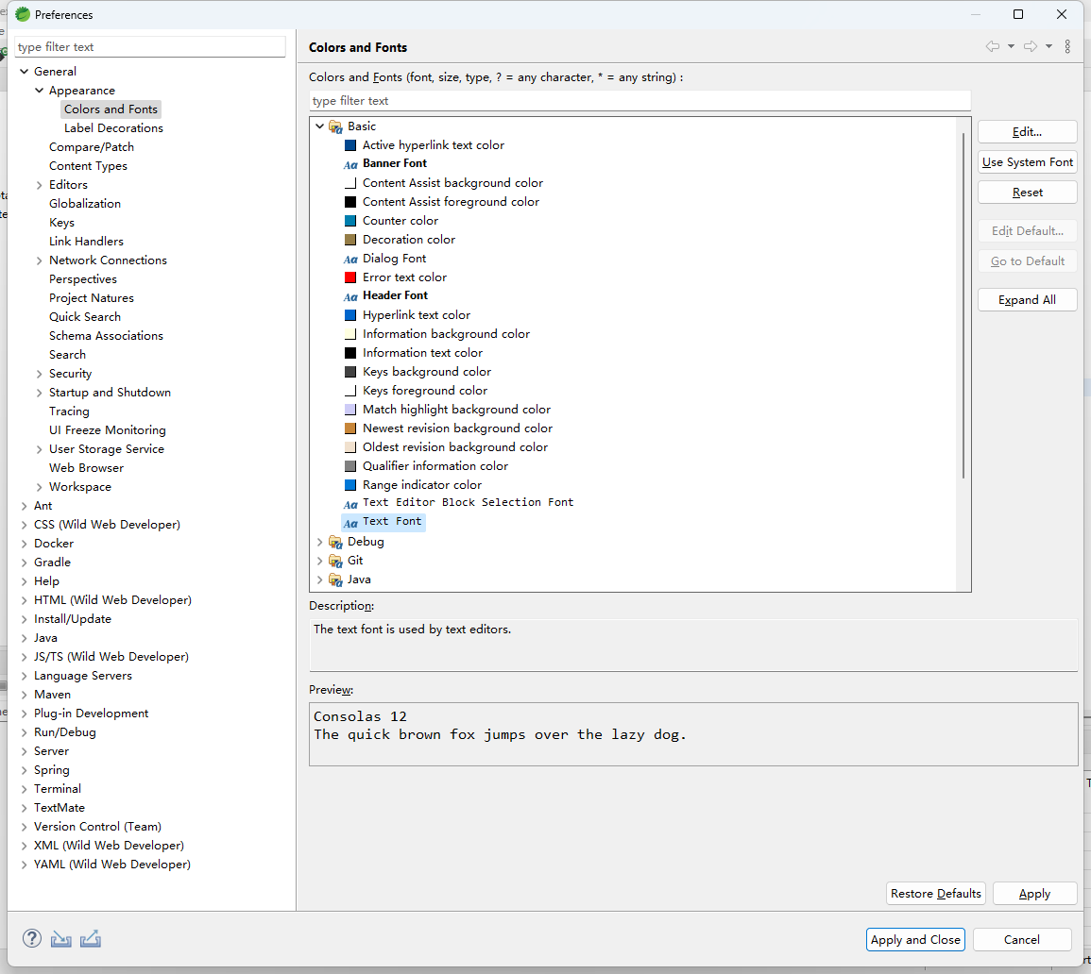Click the back navigation arrow icon
This screenshot has height=974, width=1091.
(x=992, y=46)
